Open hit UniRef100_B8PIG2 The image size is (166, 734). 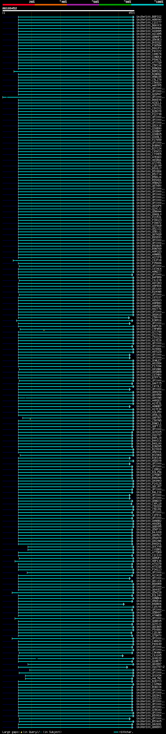(x=149, y=17)
